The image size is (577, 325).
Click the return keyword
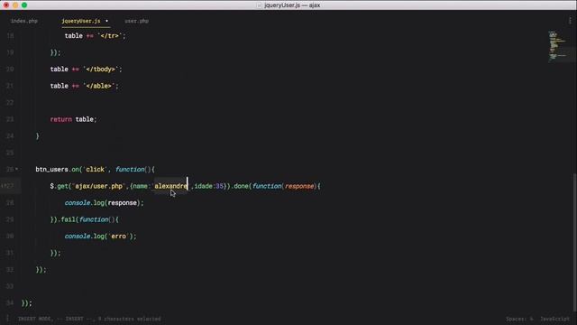[61, 119]
